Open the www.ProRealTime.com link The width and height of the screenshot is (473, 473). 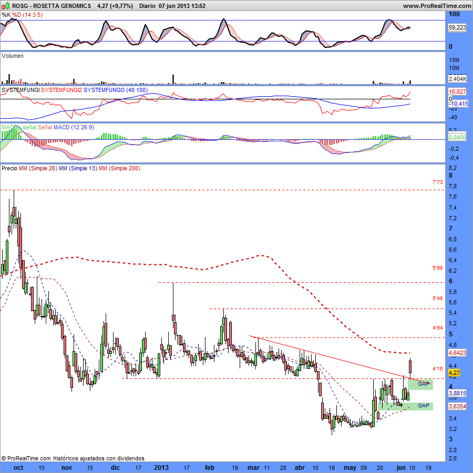[437, 6]
